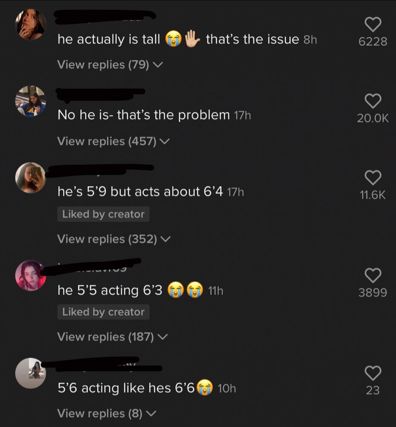This screenshot has width=396, height=427.
Task: Click the 20.0K like count
Action: click(373, 118)
